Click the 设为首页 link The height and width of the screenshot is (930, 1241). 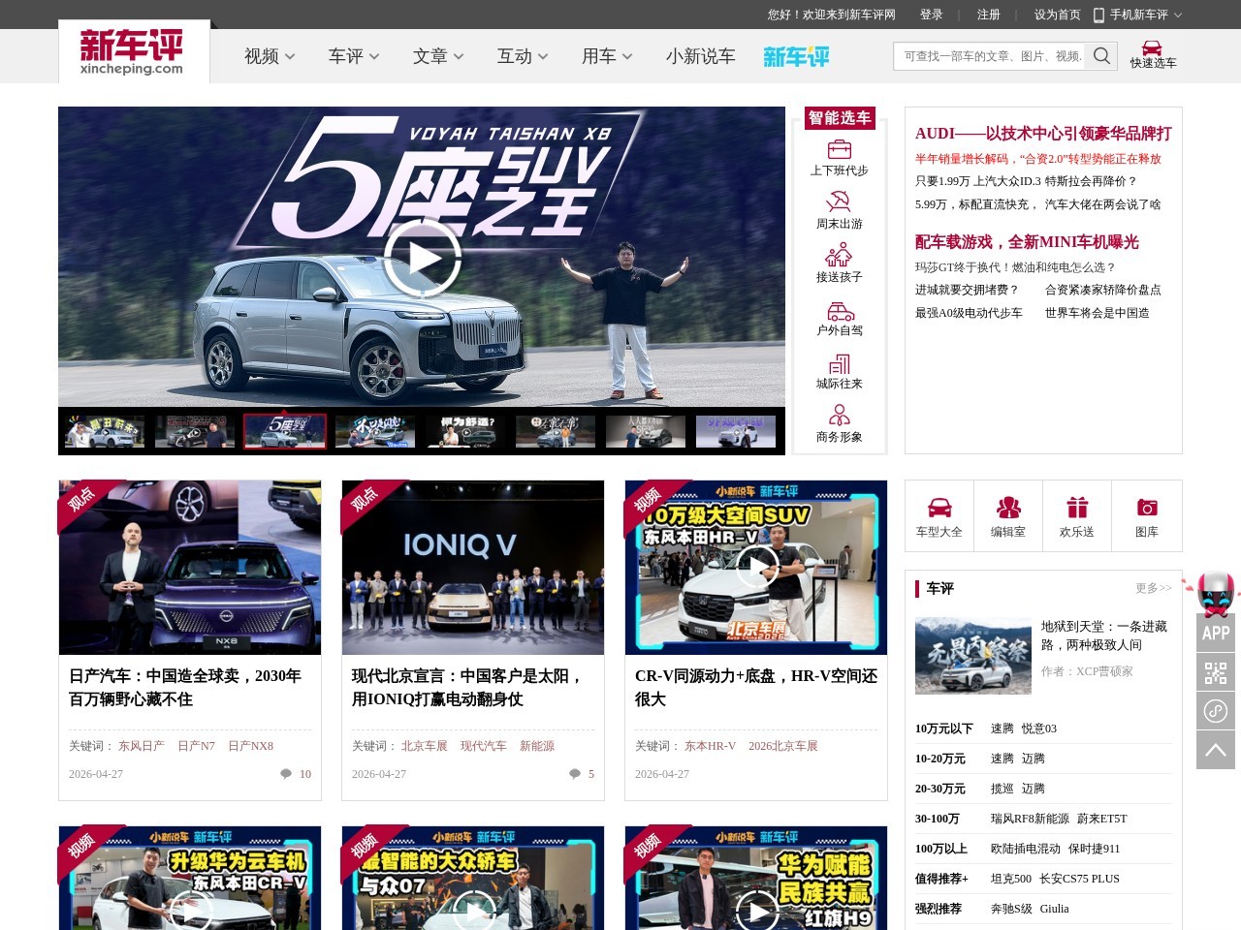(1058, 15)
